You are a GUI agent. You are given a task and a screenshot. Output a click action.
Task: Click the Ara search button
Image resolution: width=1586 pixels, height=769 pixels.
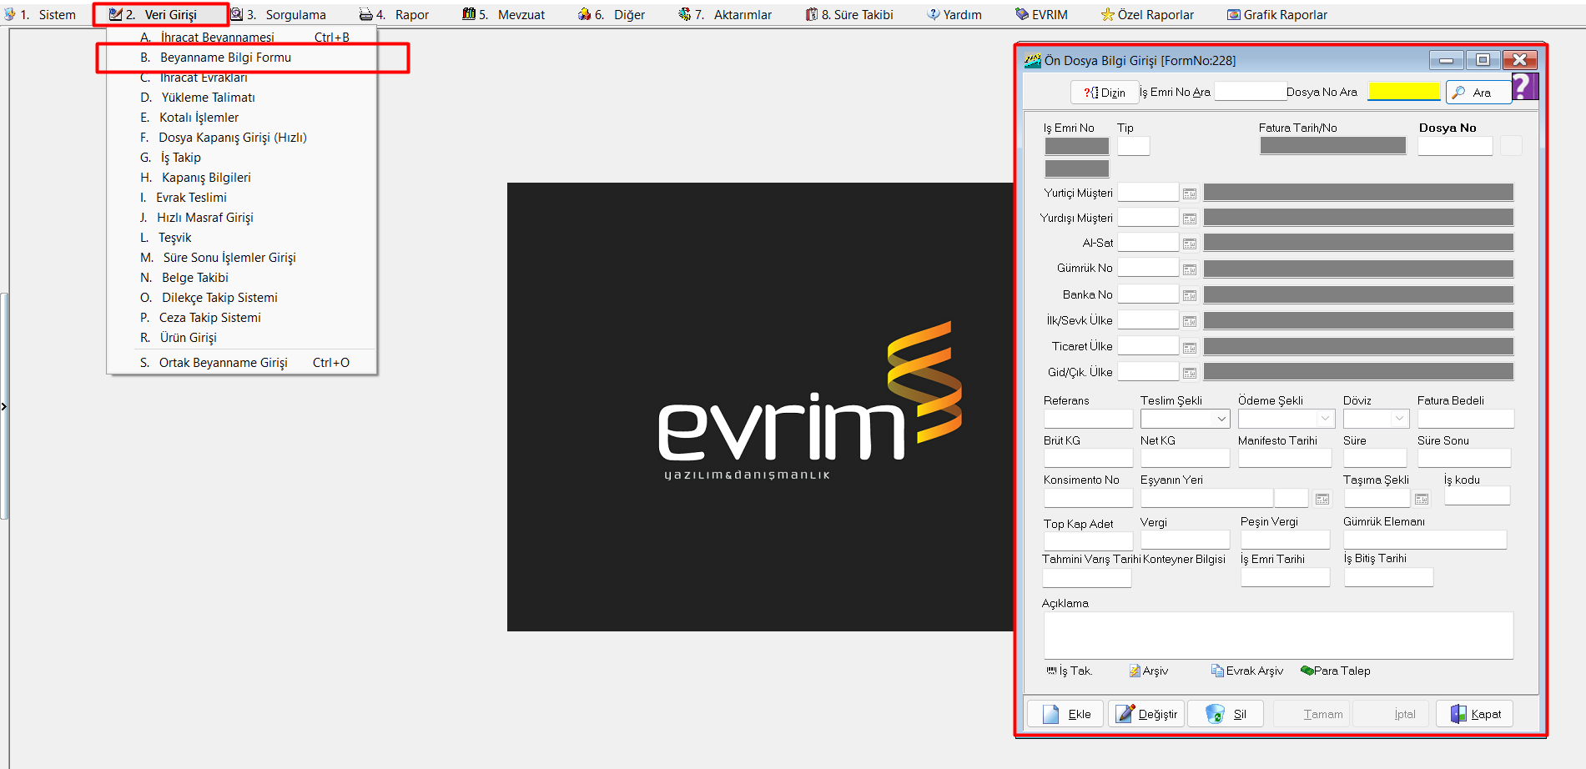(1478, 93)
